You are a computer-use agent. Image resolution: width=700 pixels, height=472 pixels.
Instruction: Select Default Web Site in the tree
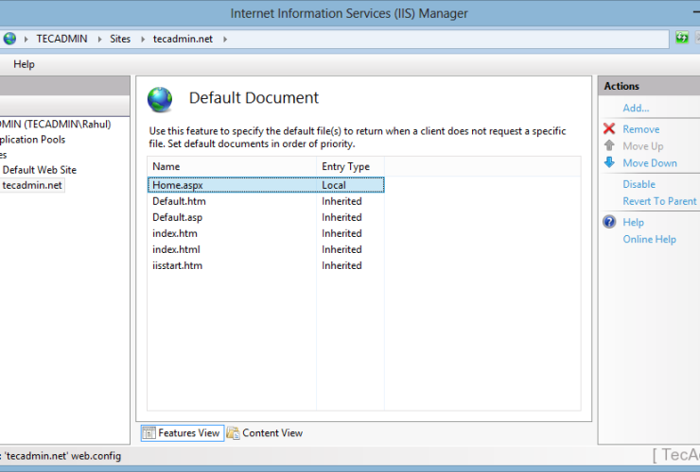(39, 170)
